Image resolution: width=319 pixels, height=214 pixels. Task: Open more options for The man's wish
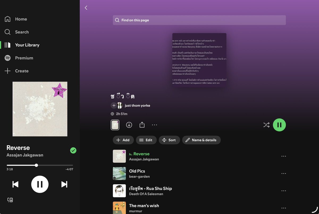tap(284, 208)
